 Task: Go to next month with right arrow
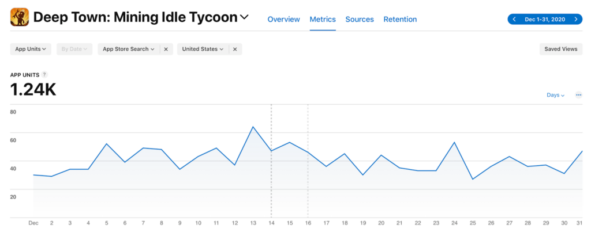pyautogui.click(x=575, y=20)
